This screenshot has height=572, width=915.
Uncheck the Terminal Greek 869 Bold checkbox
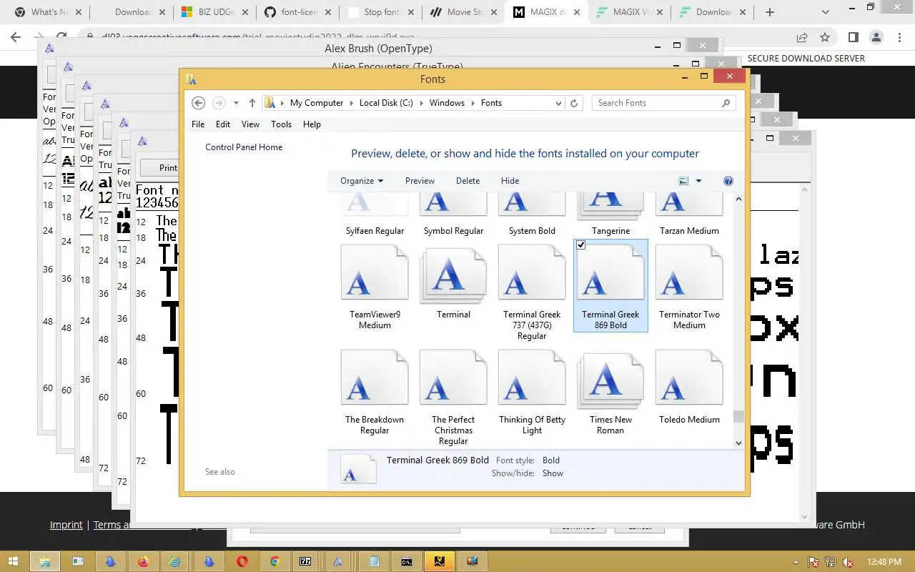click(x=581, y=245)
